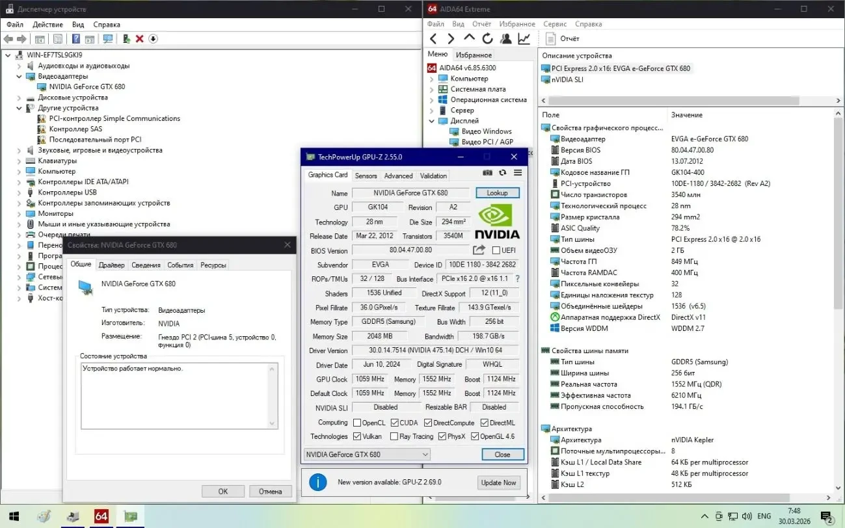This screenshot has height=528, width=845.
Task: Click the red X uninstall device icon
Action: tap(139, 39)
